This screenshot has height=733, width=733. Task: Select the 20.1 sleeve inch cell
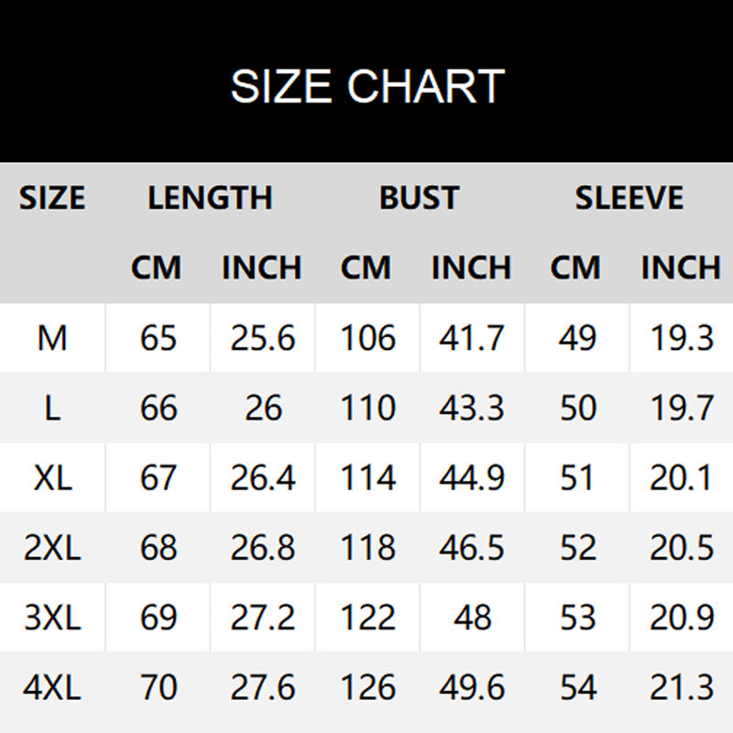tap(681, 477)
